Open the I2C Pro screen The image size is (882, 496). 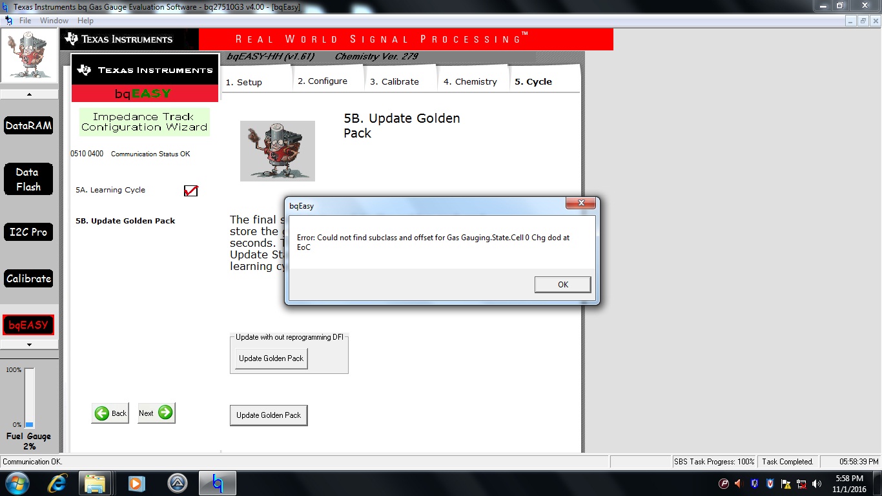tap(29, 232)
